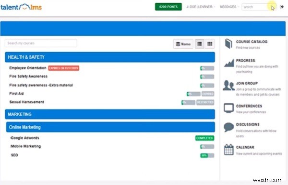
Task: Click the Search my courses field
Action: [41, 43]
